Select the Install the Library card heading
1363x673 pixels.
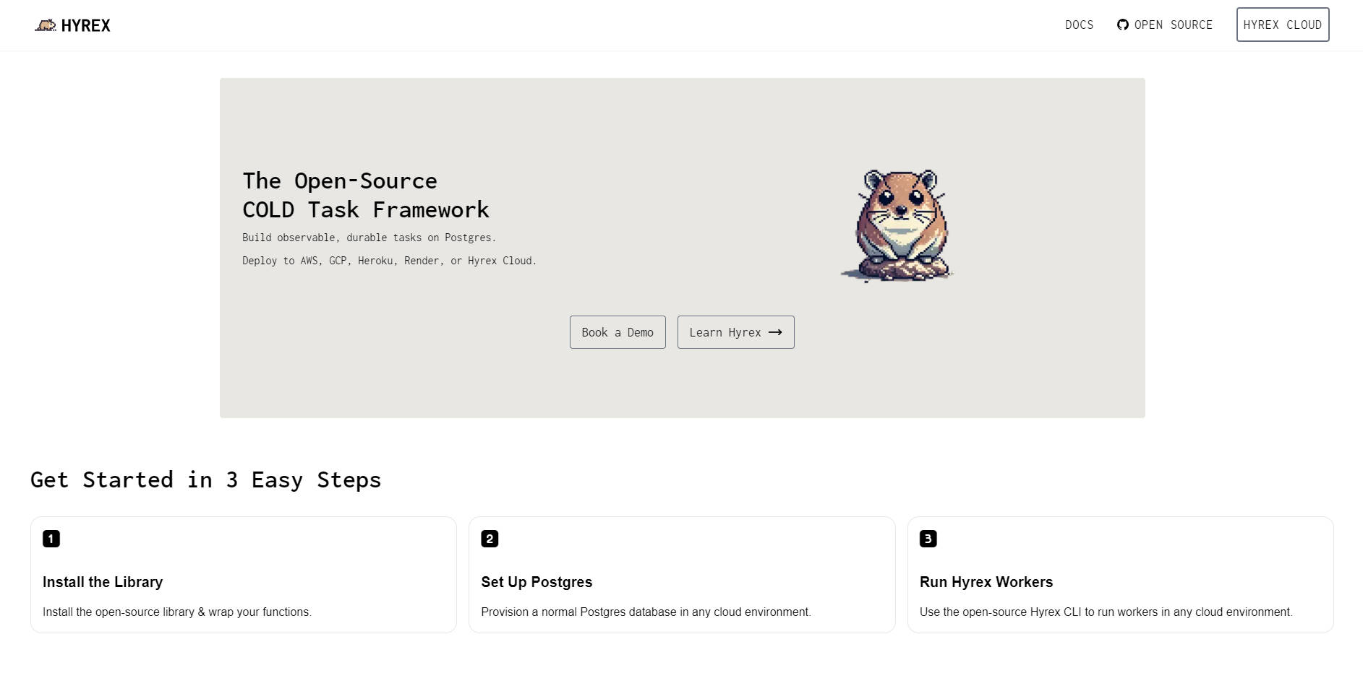(103, 582)
